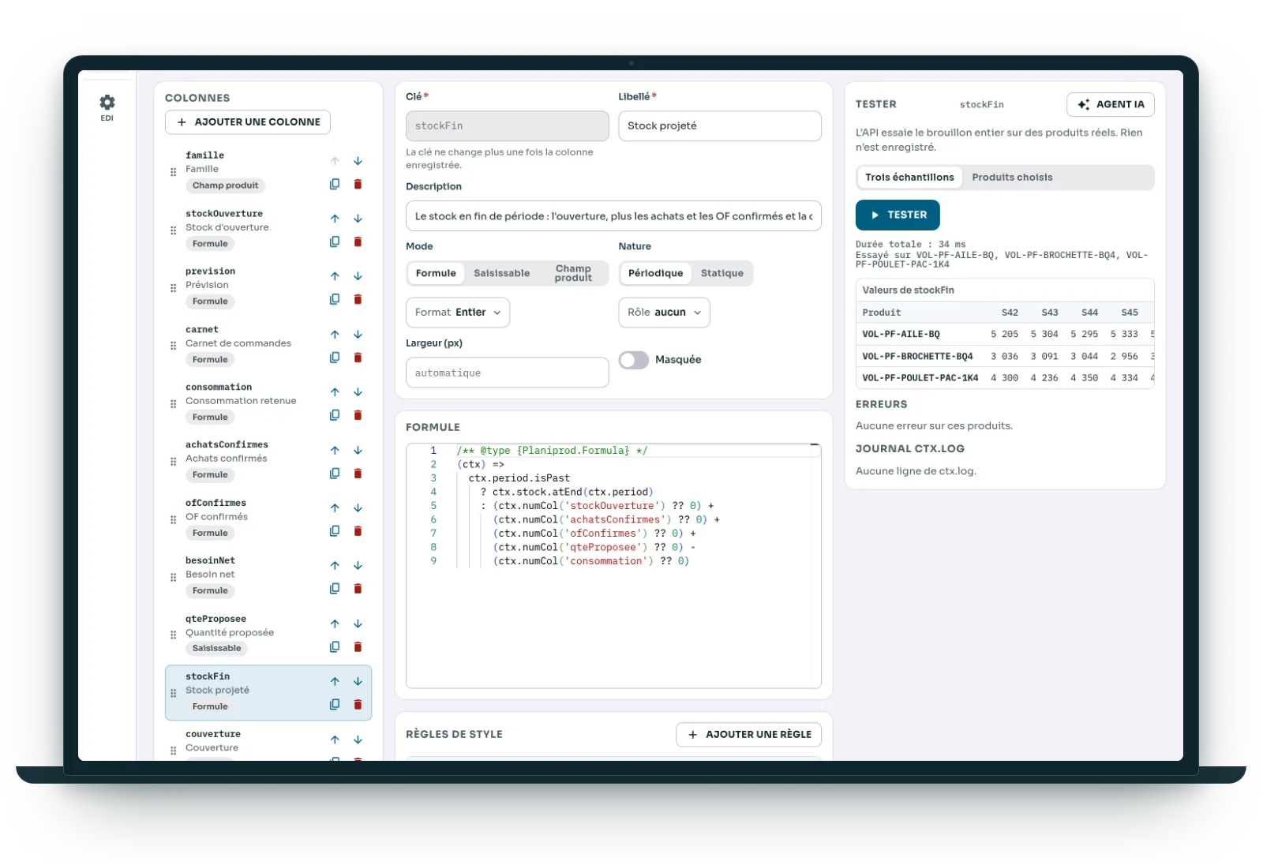Delete the famille column with trash icon

(358, 184)
